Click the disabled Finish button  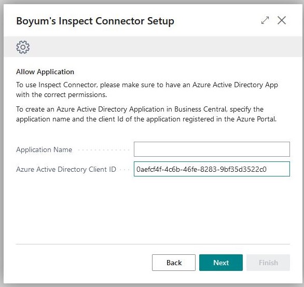268,263
